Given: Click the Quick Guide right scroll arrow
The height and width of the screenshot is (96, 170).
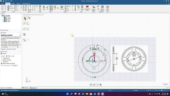Looking at the screenshot, I should coord(18,47).
